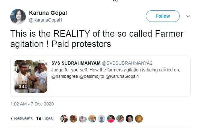
Task: Open the tweet timestamp 1:02 AM - 7 Dec 2020
Action: [32, 104]
